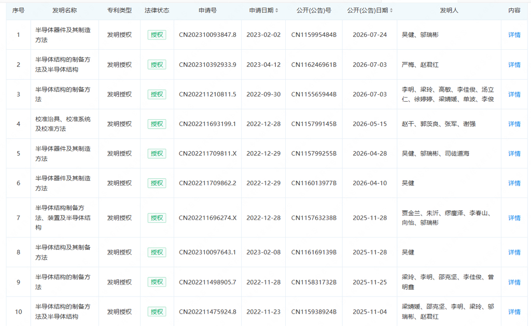The image size is (531, 326).
Task: Select publication number CN115799145B
Action: [314, 124]
